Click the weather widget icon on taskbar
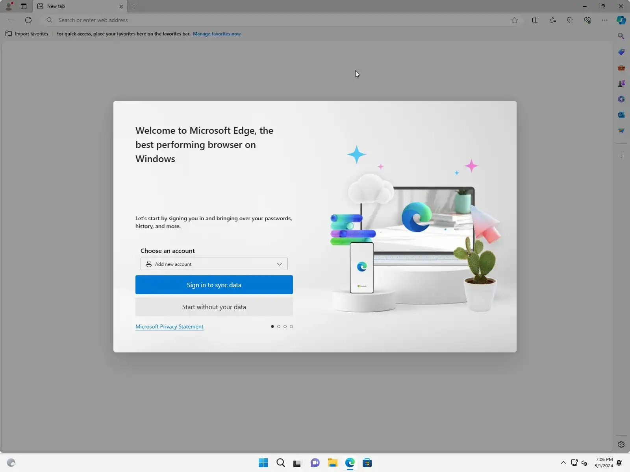 11,463
